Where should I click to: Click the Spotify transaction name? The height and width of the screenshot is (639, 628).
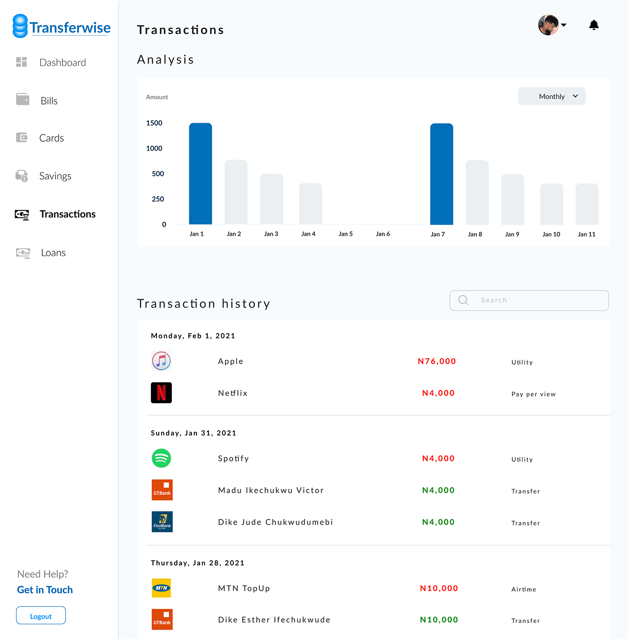tap(233, 459)
